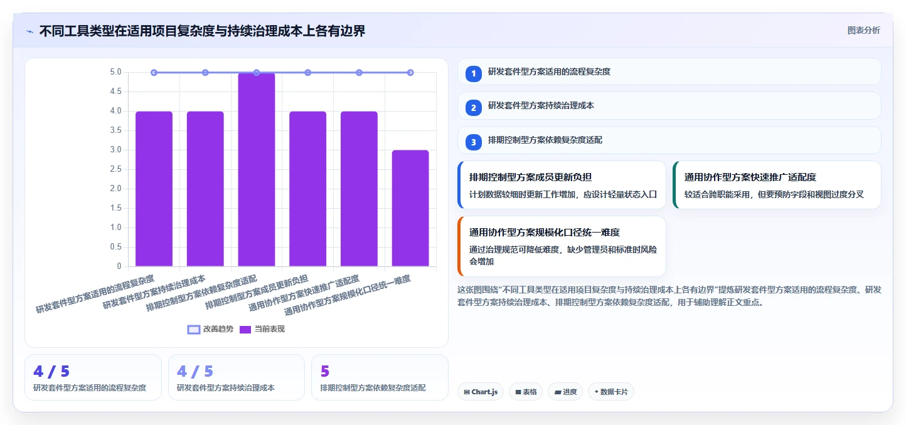Click the text 较适合跨职能采用

tap(717, 194)
